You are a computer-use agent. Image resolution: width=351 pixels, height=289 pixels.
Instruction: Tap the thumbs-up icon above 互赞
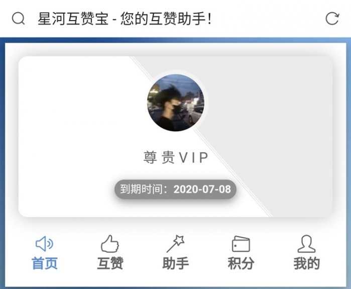pos(109,244)
